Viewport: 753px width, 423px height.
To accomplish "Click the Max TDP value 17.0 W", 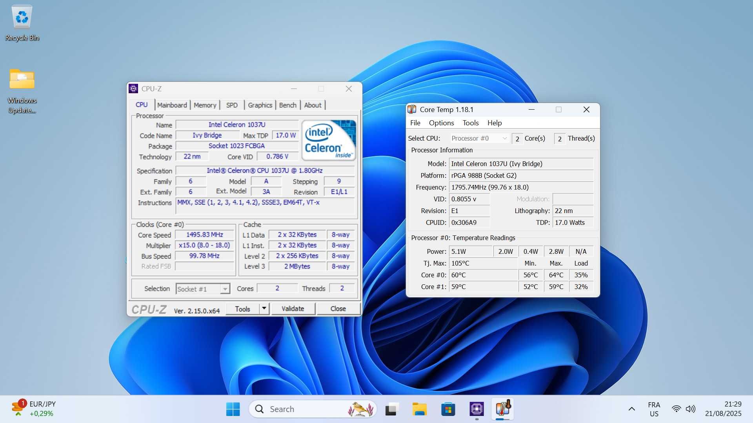I will [286, 135].
